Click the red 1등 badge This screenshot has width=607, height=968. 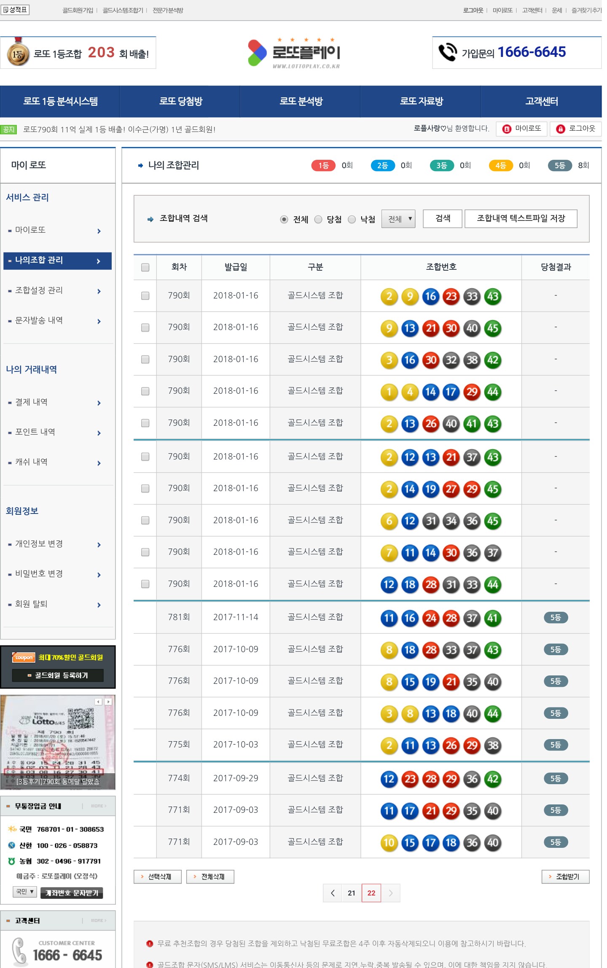323,165
